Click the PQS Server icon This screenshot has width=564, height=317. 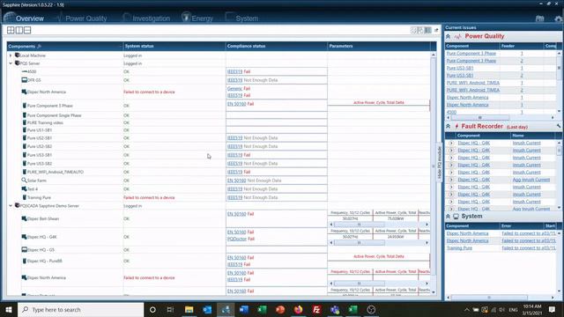click(x=17, y=63)
